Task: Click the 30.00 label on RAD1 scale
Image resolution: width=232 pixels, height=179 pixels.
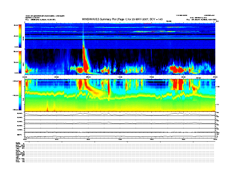Action: click(16, 62)
